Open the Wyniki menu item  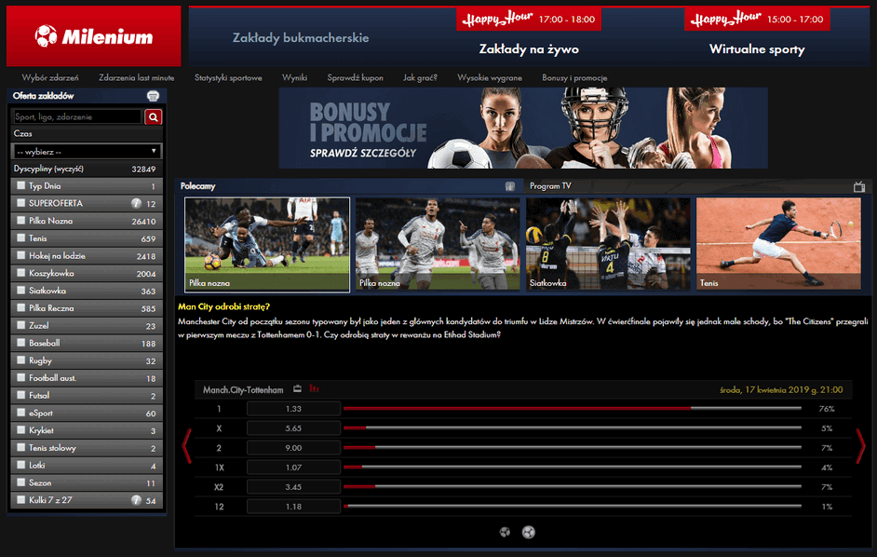click(x=295, y=78)
